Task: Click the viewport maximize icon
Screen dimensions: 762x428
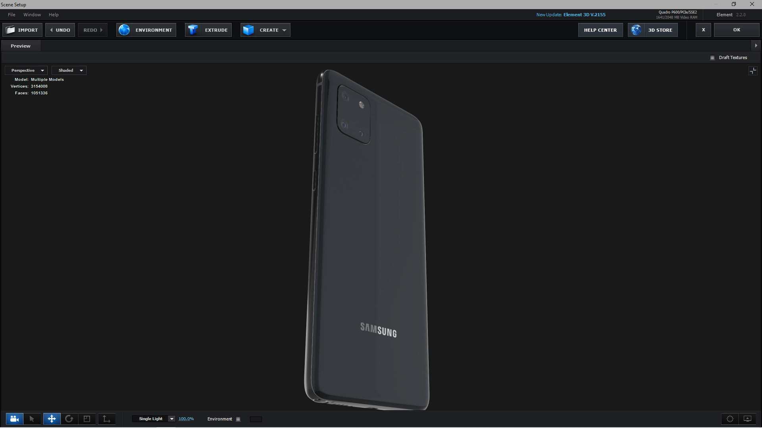Action: (753, 71)
